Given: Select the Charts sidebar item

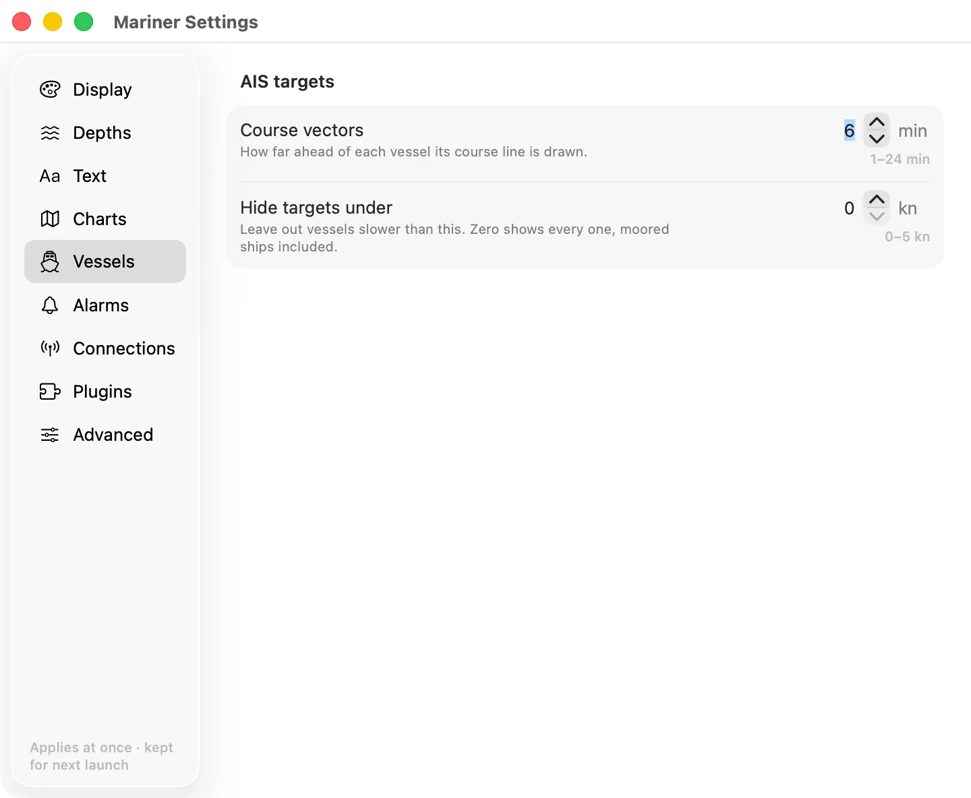Looking at the screenshot, I should [x=105, y=219].
